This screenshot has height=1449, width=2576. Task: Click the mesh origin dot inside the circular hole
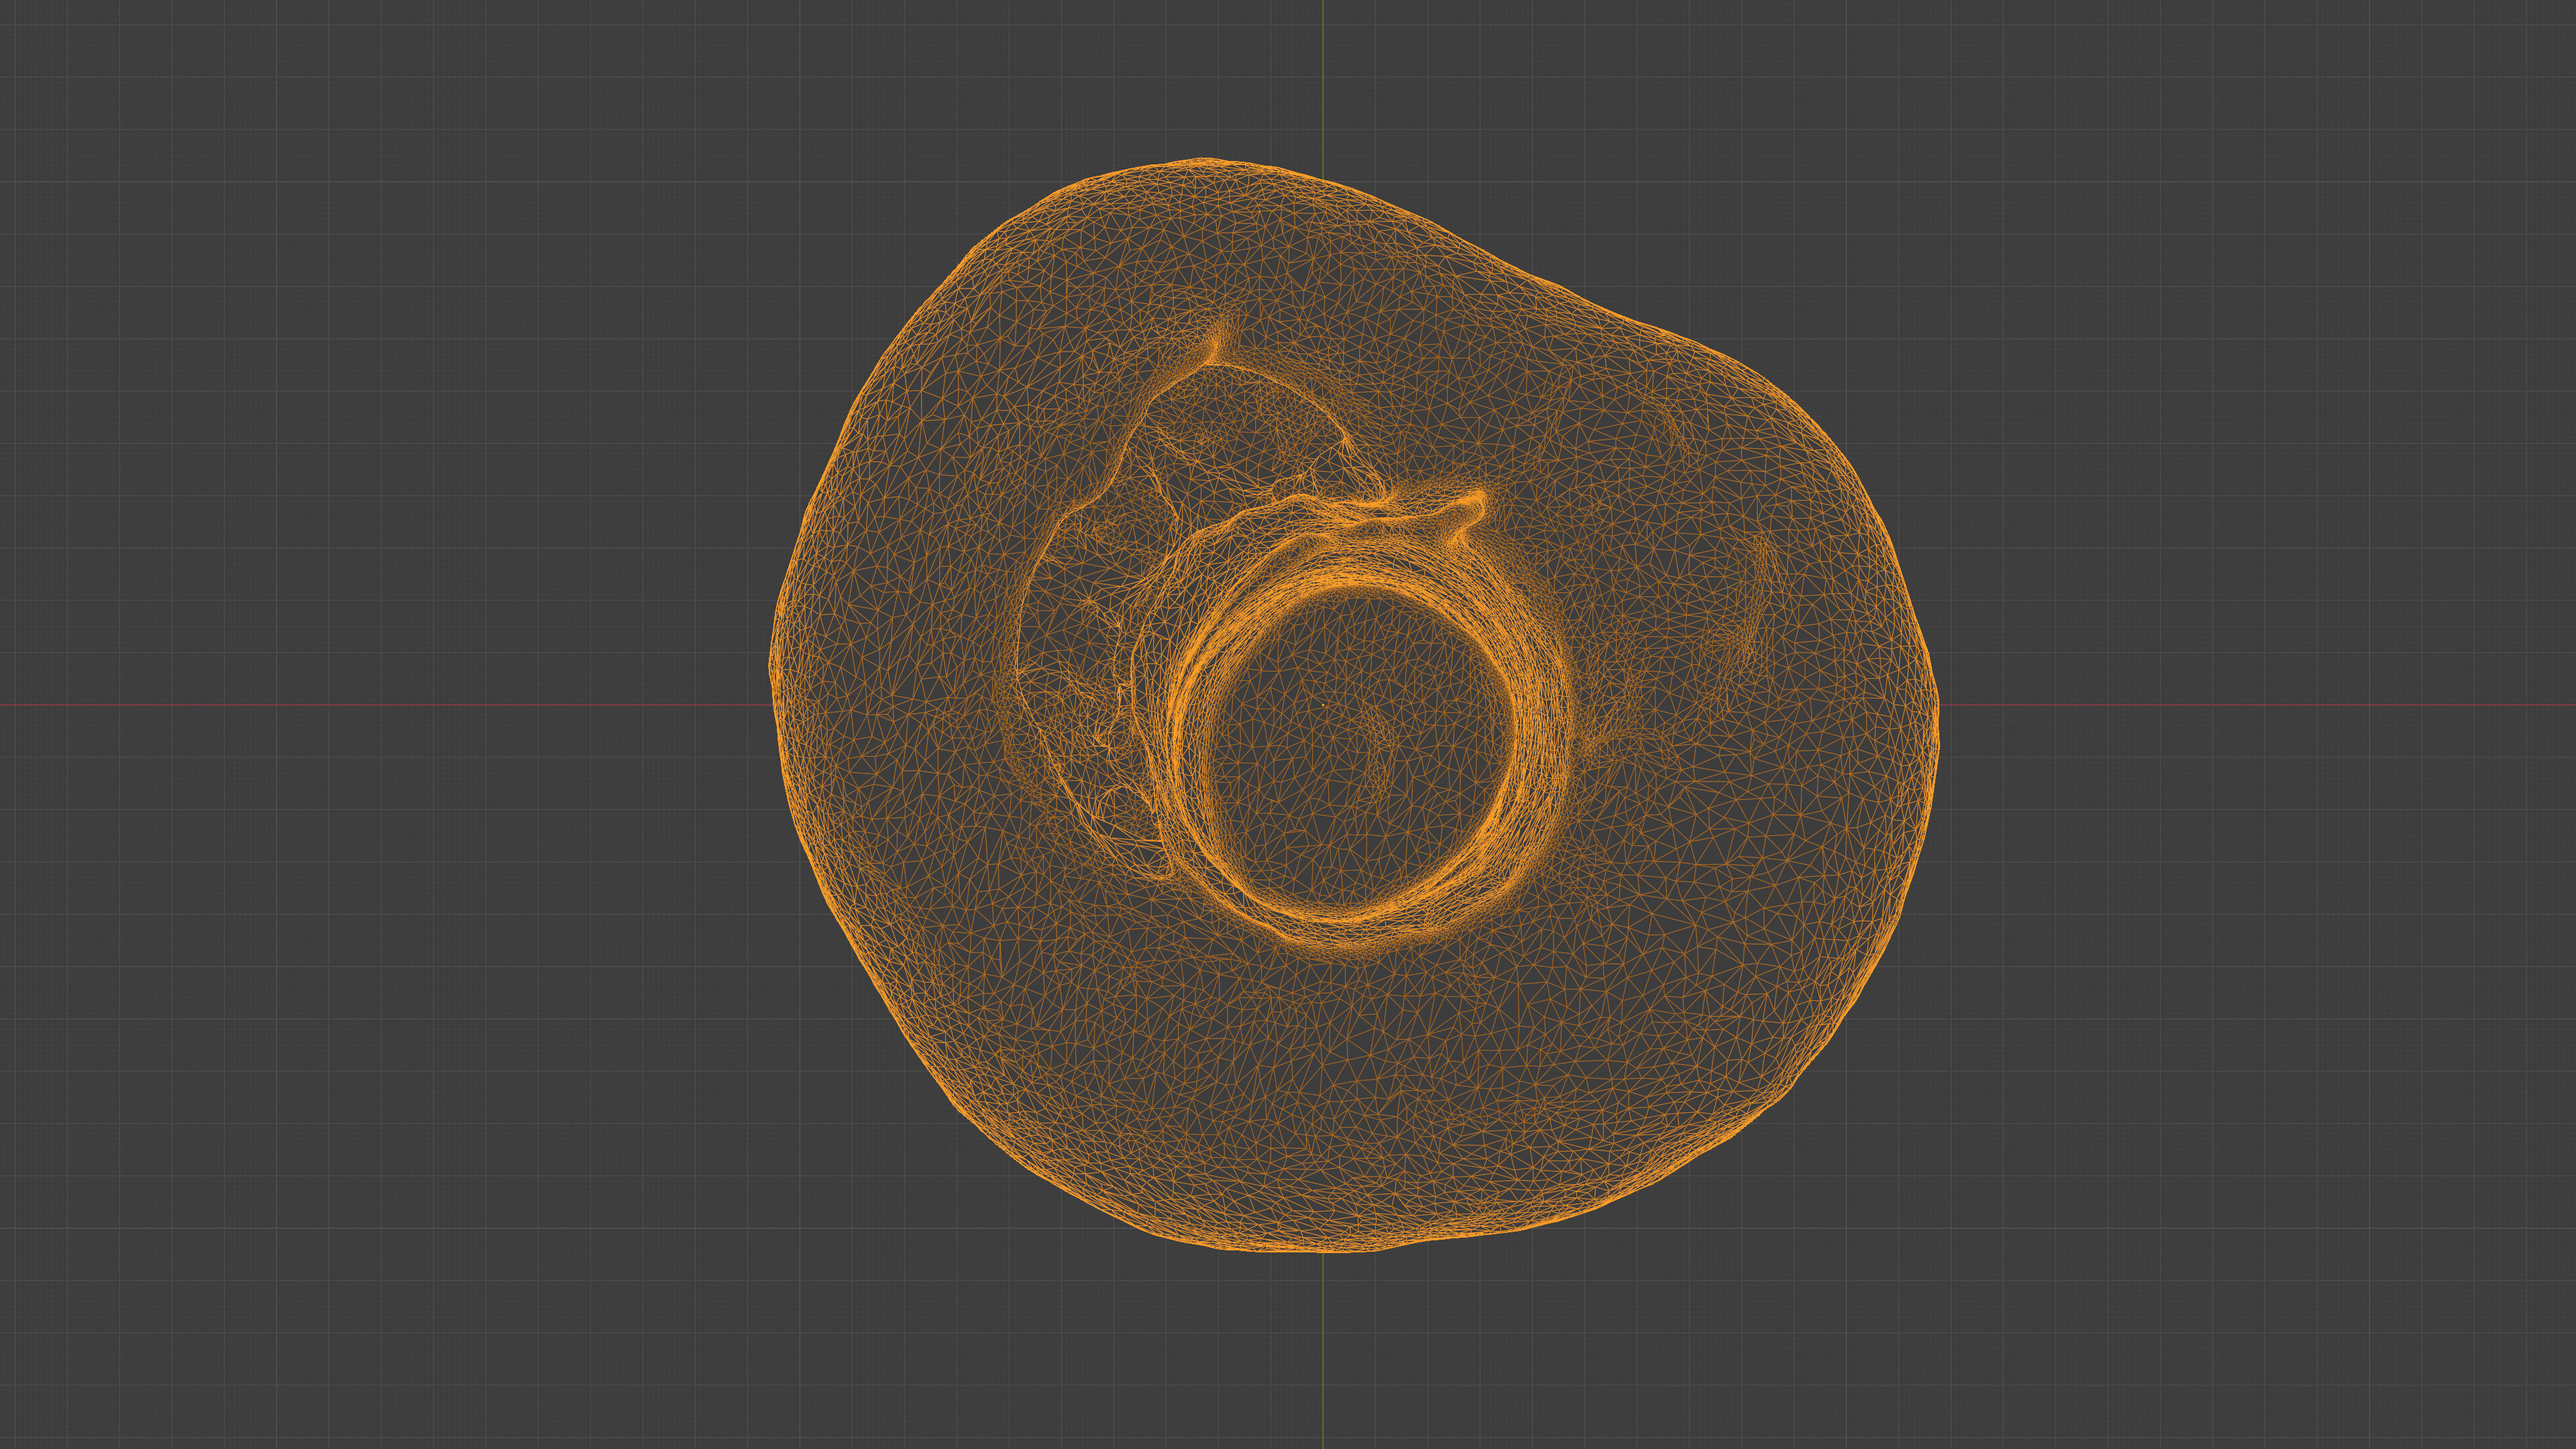point(1324,706)
